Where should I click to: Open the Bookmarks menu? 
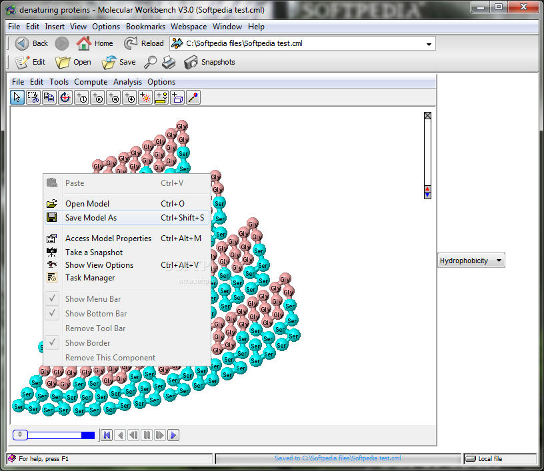145,27
